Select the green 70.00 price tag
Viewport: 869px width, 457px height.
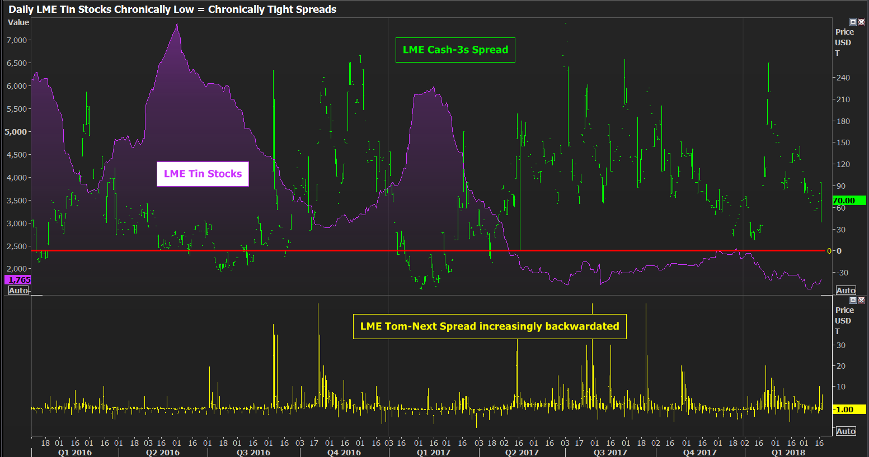[x=848, y=201]
